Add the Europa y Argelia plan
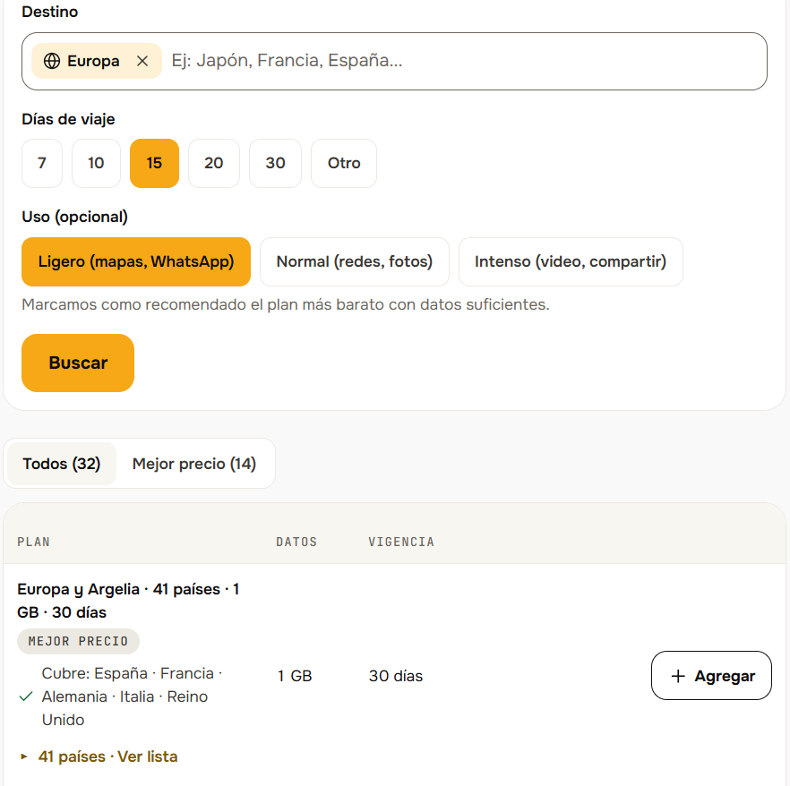790x786 pixels. (711, 676)
